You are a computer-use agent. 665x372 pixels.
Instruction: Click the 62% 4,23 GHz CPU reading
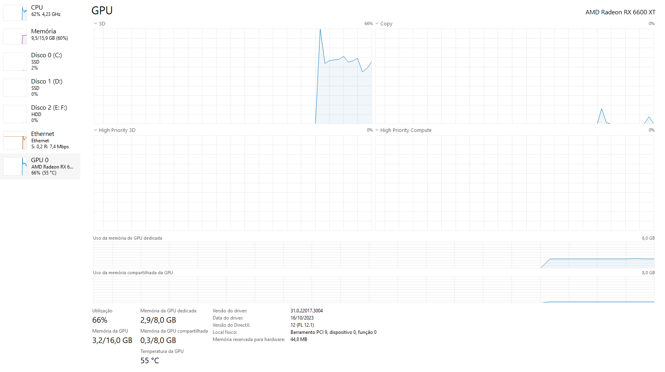point(46,14)
